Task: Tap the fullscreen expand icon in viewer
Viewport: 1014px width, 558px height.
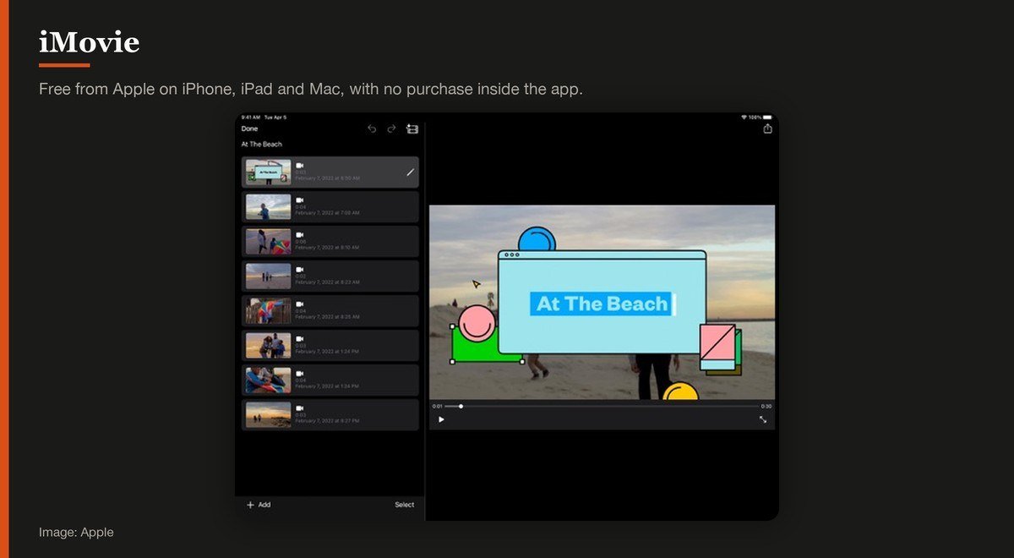Action: click(x=763, y=419)
